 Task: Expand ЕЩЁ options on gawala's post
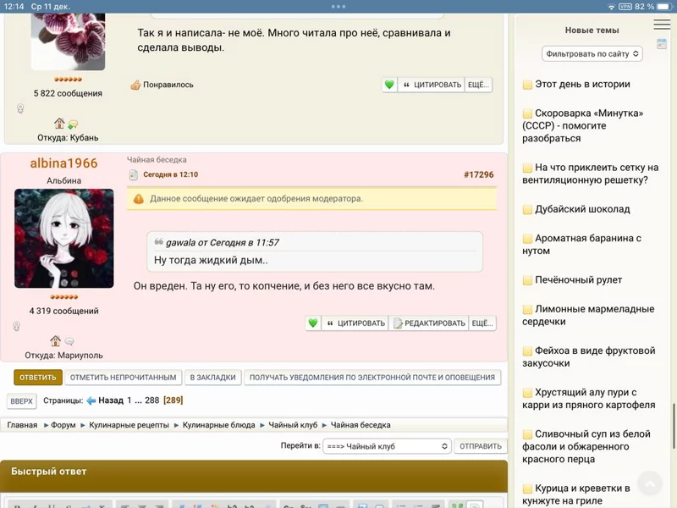pos(478,85)
